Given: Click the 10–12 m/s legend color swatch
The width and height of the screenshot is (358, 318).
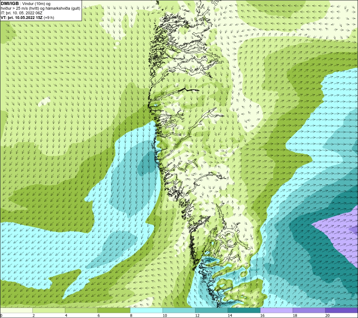Looking at the screenshot, I should tap(179, 310).
